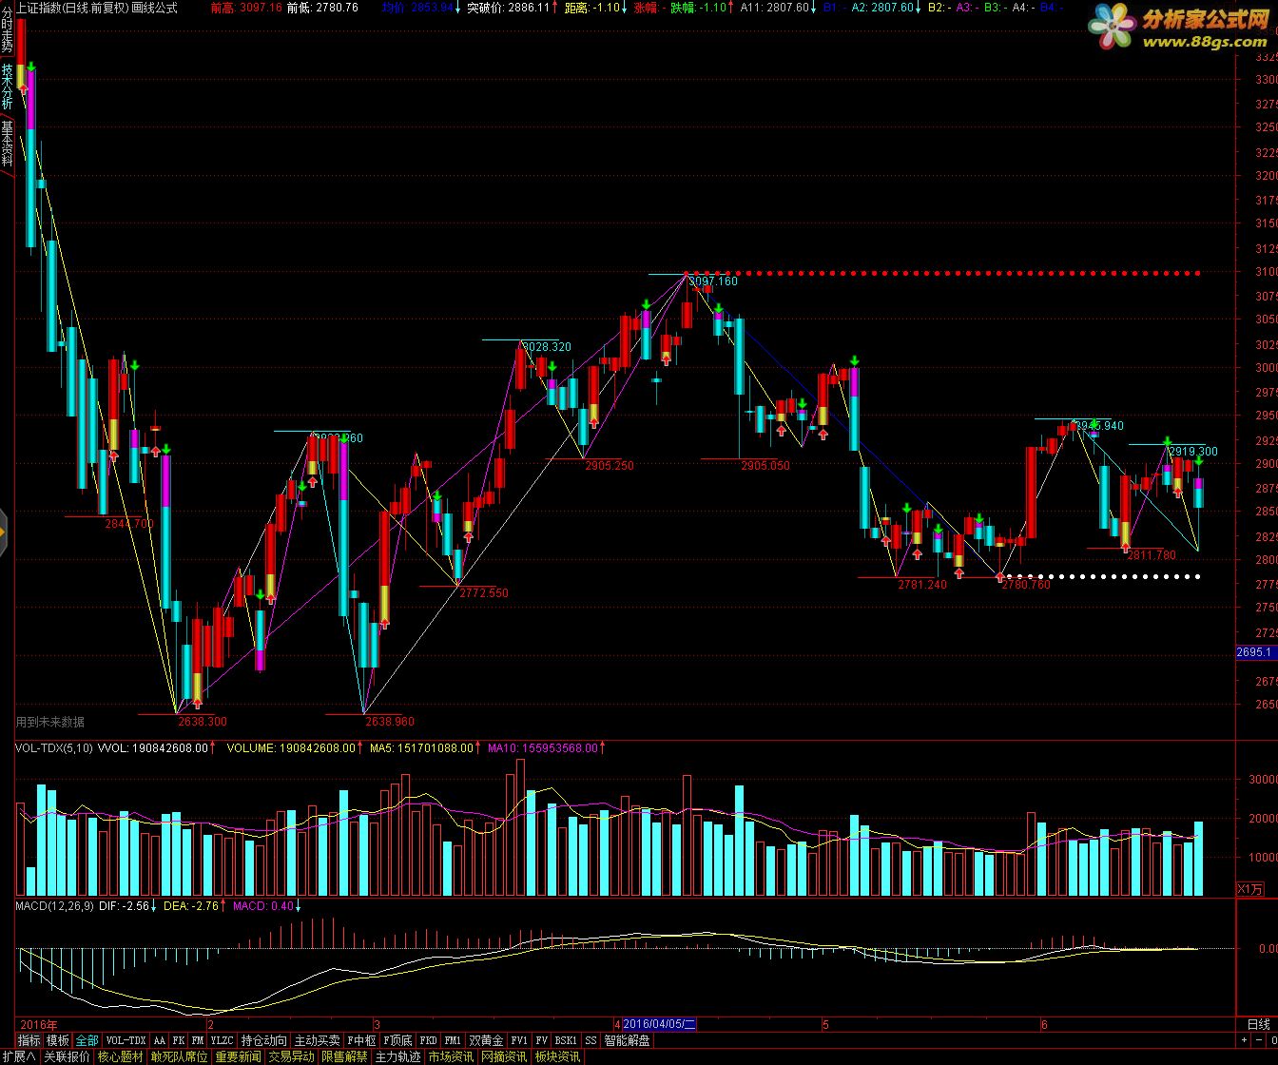Click the 2781.240 low label
This screenshot has width=1278, height=1065.
[922, 585]
